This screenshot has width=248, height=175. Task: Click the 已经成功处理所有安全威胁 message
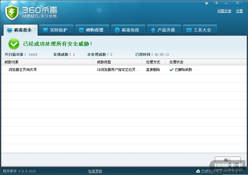57,44
